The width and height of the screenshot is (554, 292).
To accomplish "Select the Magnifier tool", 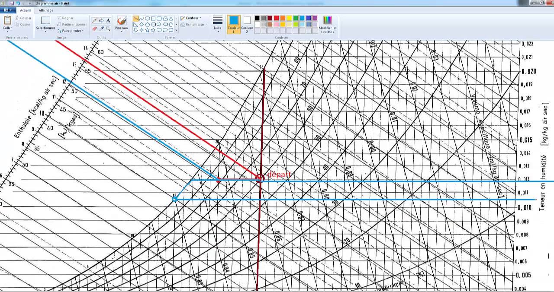I will pos(108,29).
